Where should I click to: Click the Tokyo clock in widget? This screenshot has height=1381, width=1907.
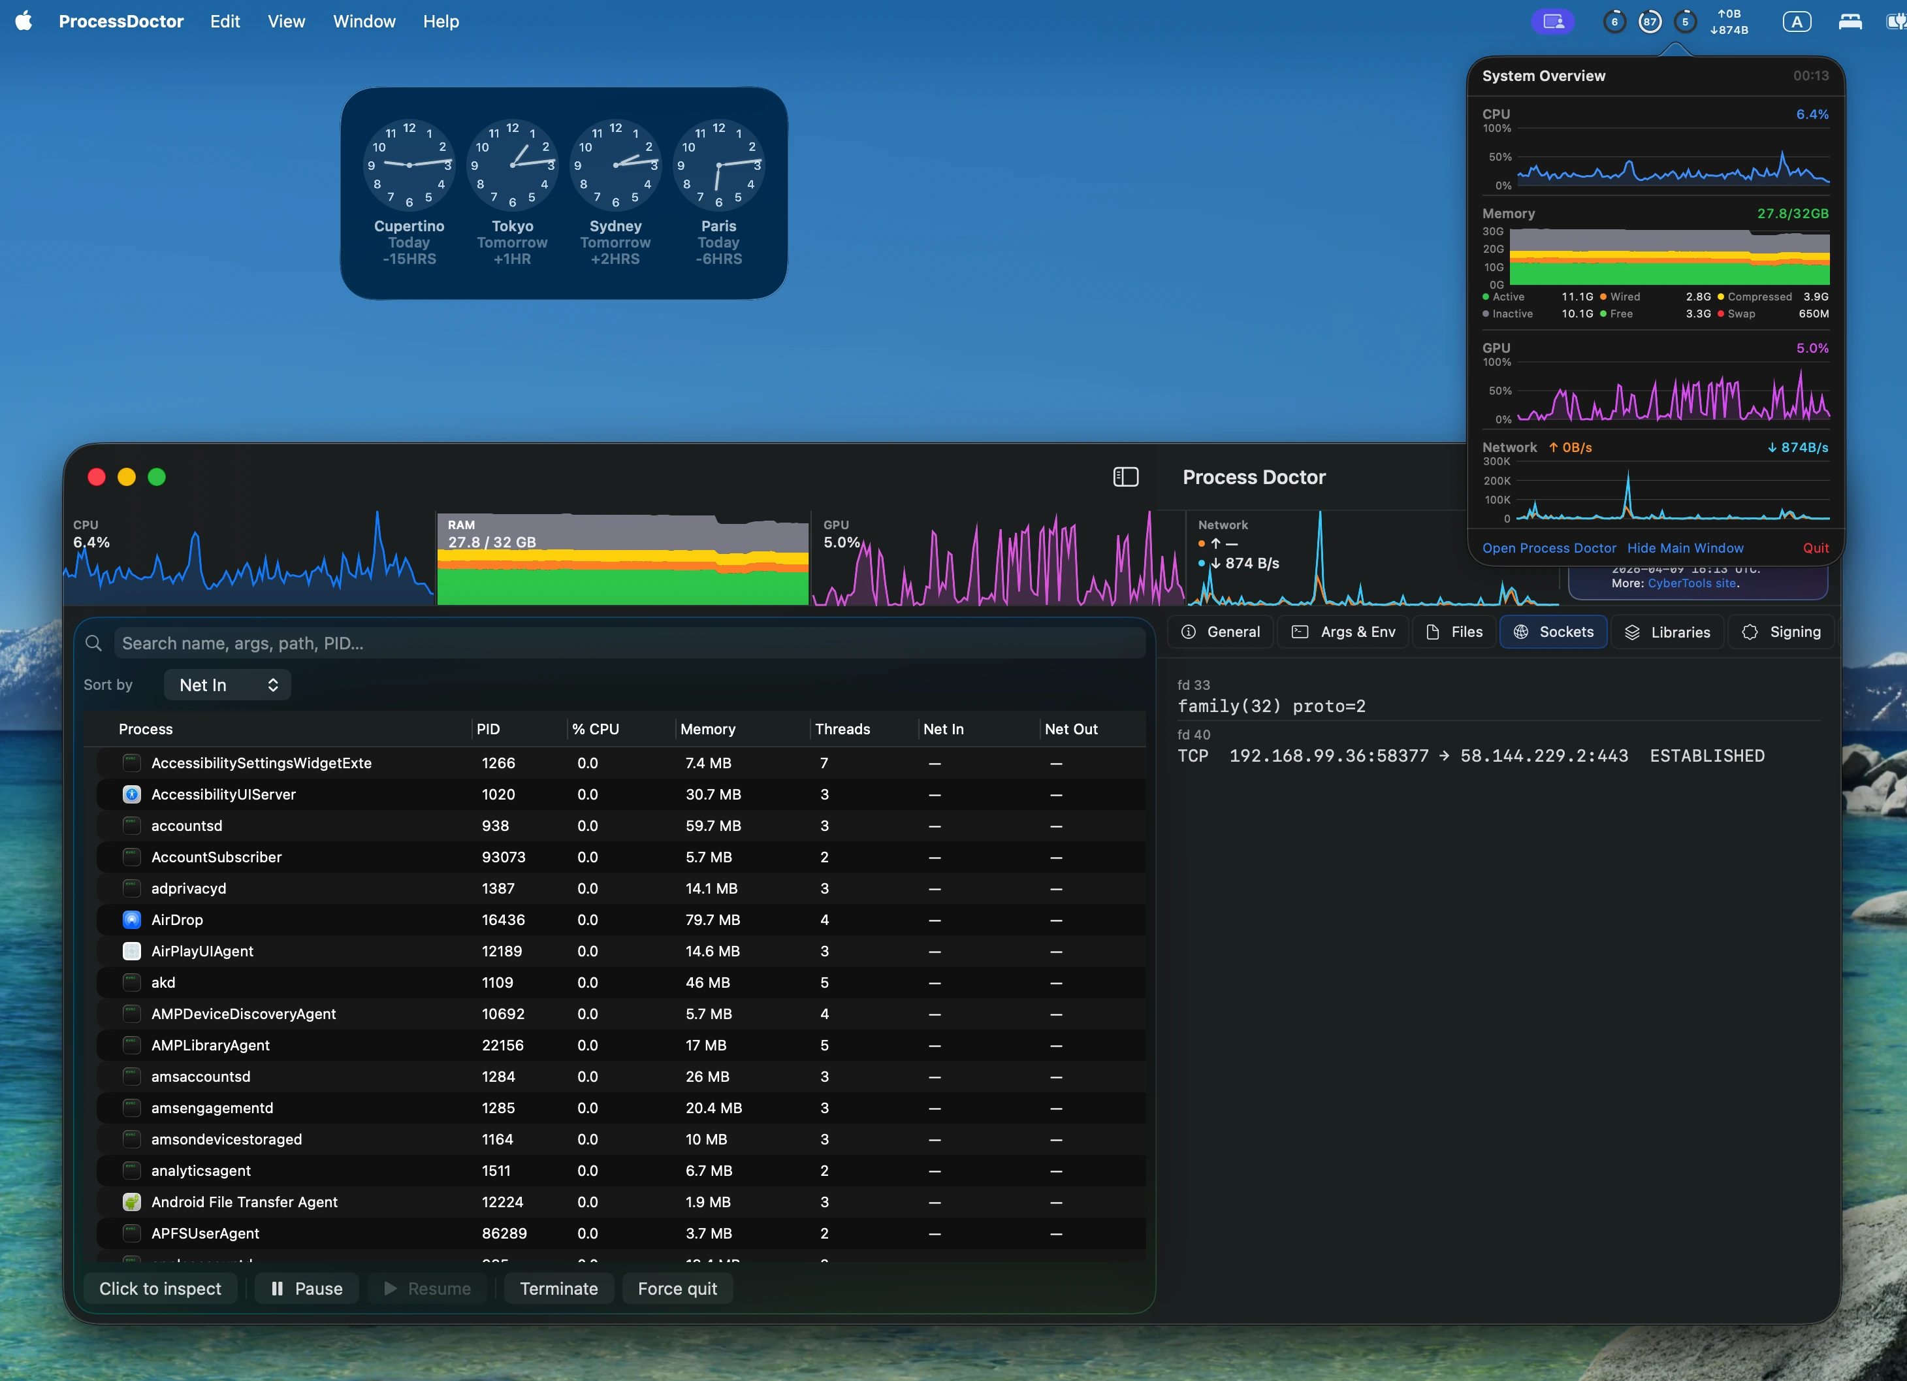pyautogui.click(x=512, y=166)
